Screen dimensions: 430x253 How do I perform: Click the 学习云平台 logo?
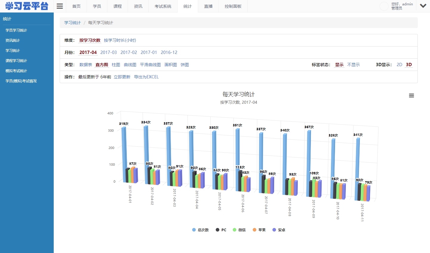pos(26,6)
